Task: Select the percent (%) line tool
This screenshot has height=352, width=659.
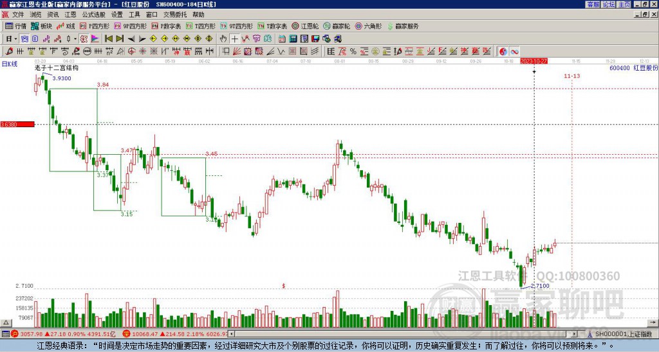Action: tap(353, 51)
